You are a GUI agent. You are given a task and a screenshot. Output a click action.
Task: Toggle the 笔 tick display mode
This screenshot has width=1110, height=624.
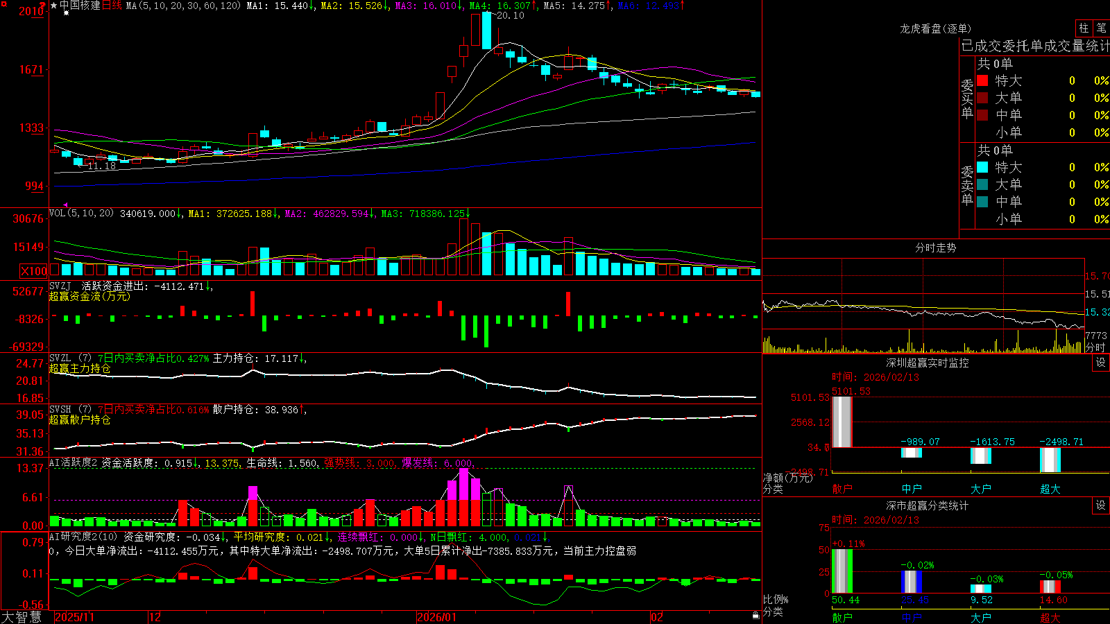1102,28
